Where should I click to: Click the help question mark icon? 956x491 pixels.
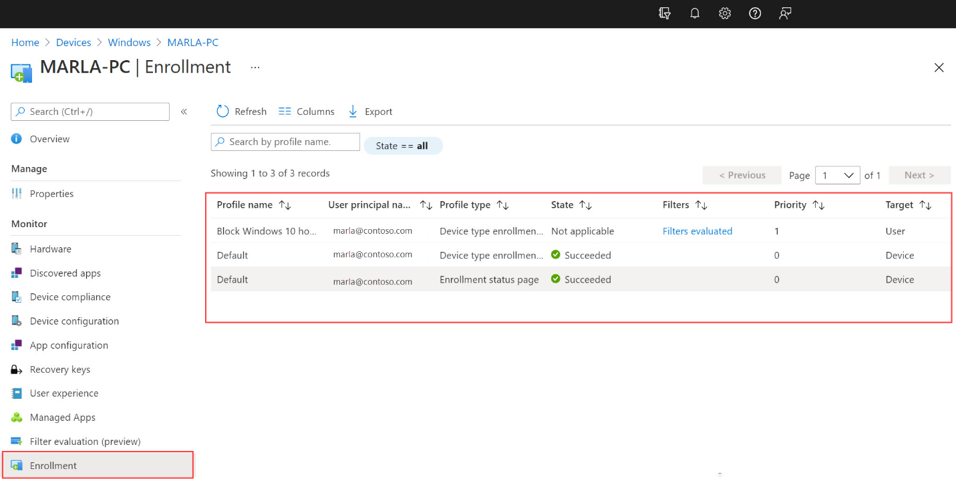tap(755, 13)
